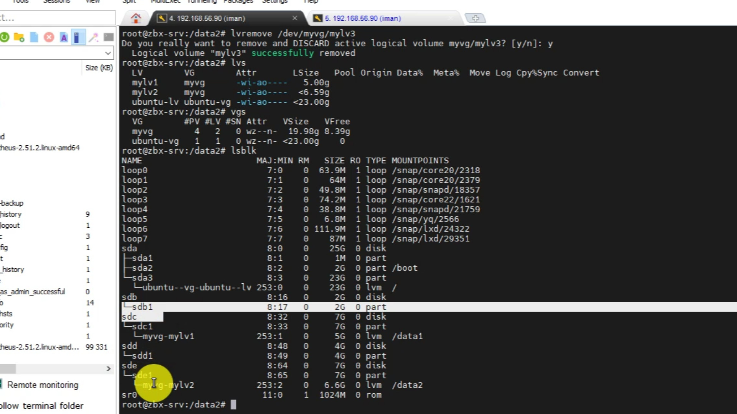Click the new file icon
The image size is (737, 414).
point(34,37)
